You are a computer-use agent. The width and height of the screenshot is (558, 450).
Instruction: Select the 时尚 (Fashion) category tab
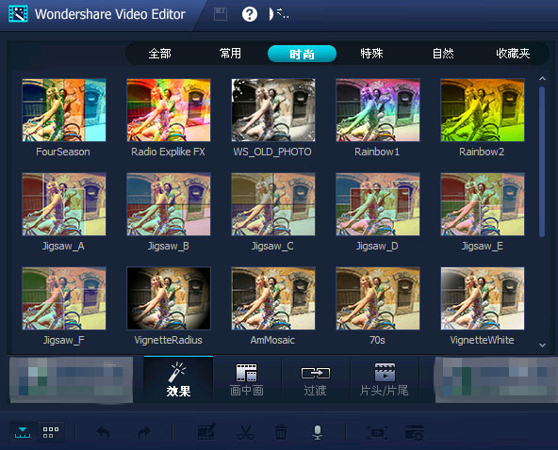(302, 54)
